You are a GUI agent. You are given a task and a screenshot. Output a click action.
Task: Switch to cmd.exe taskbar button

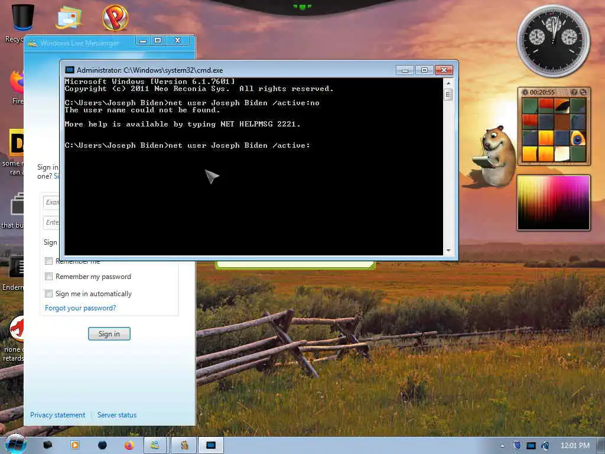[211, 445]
